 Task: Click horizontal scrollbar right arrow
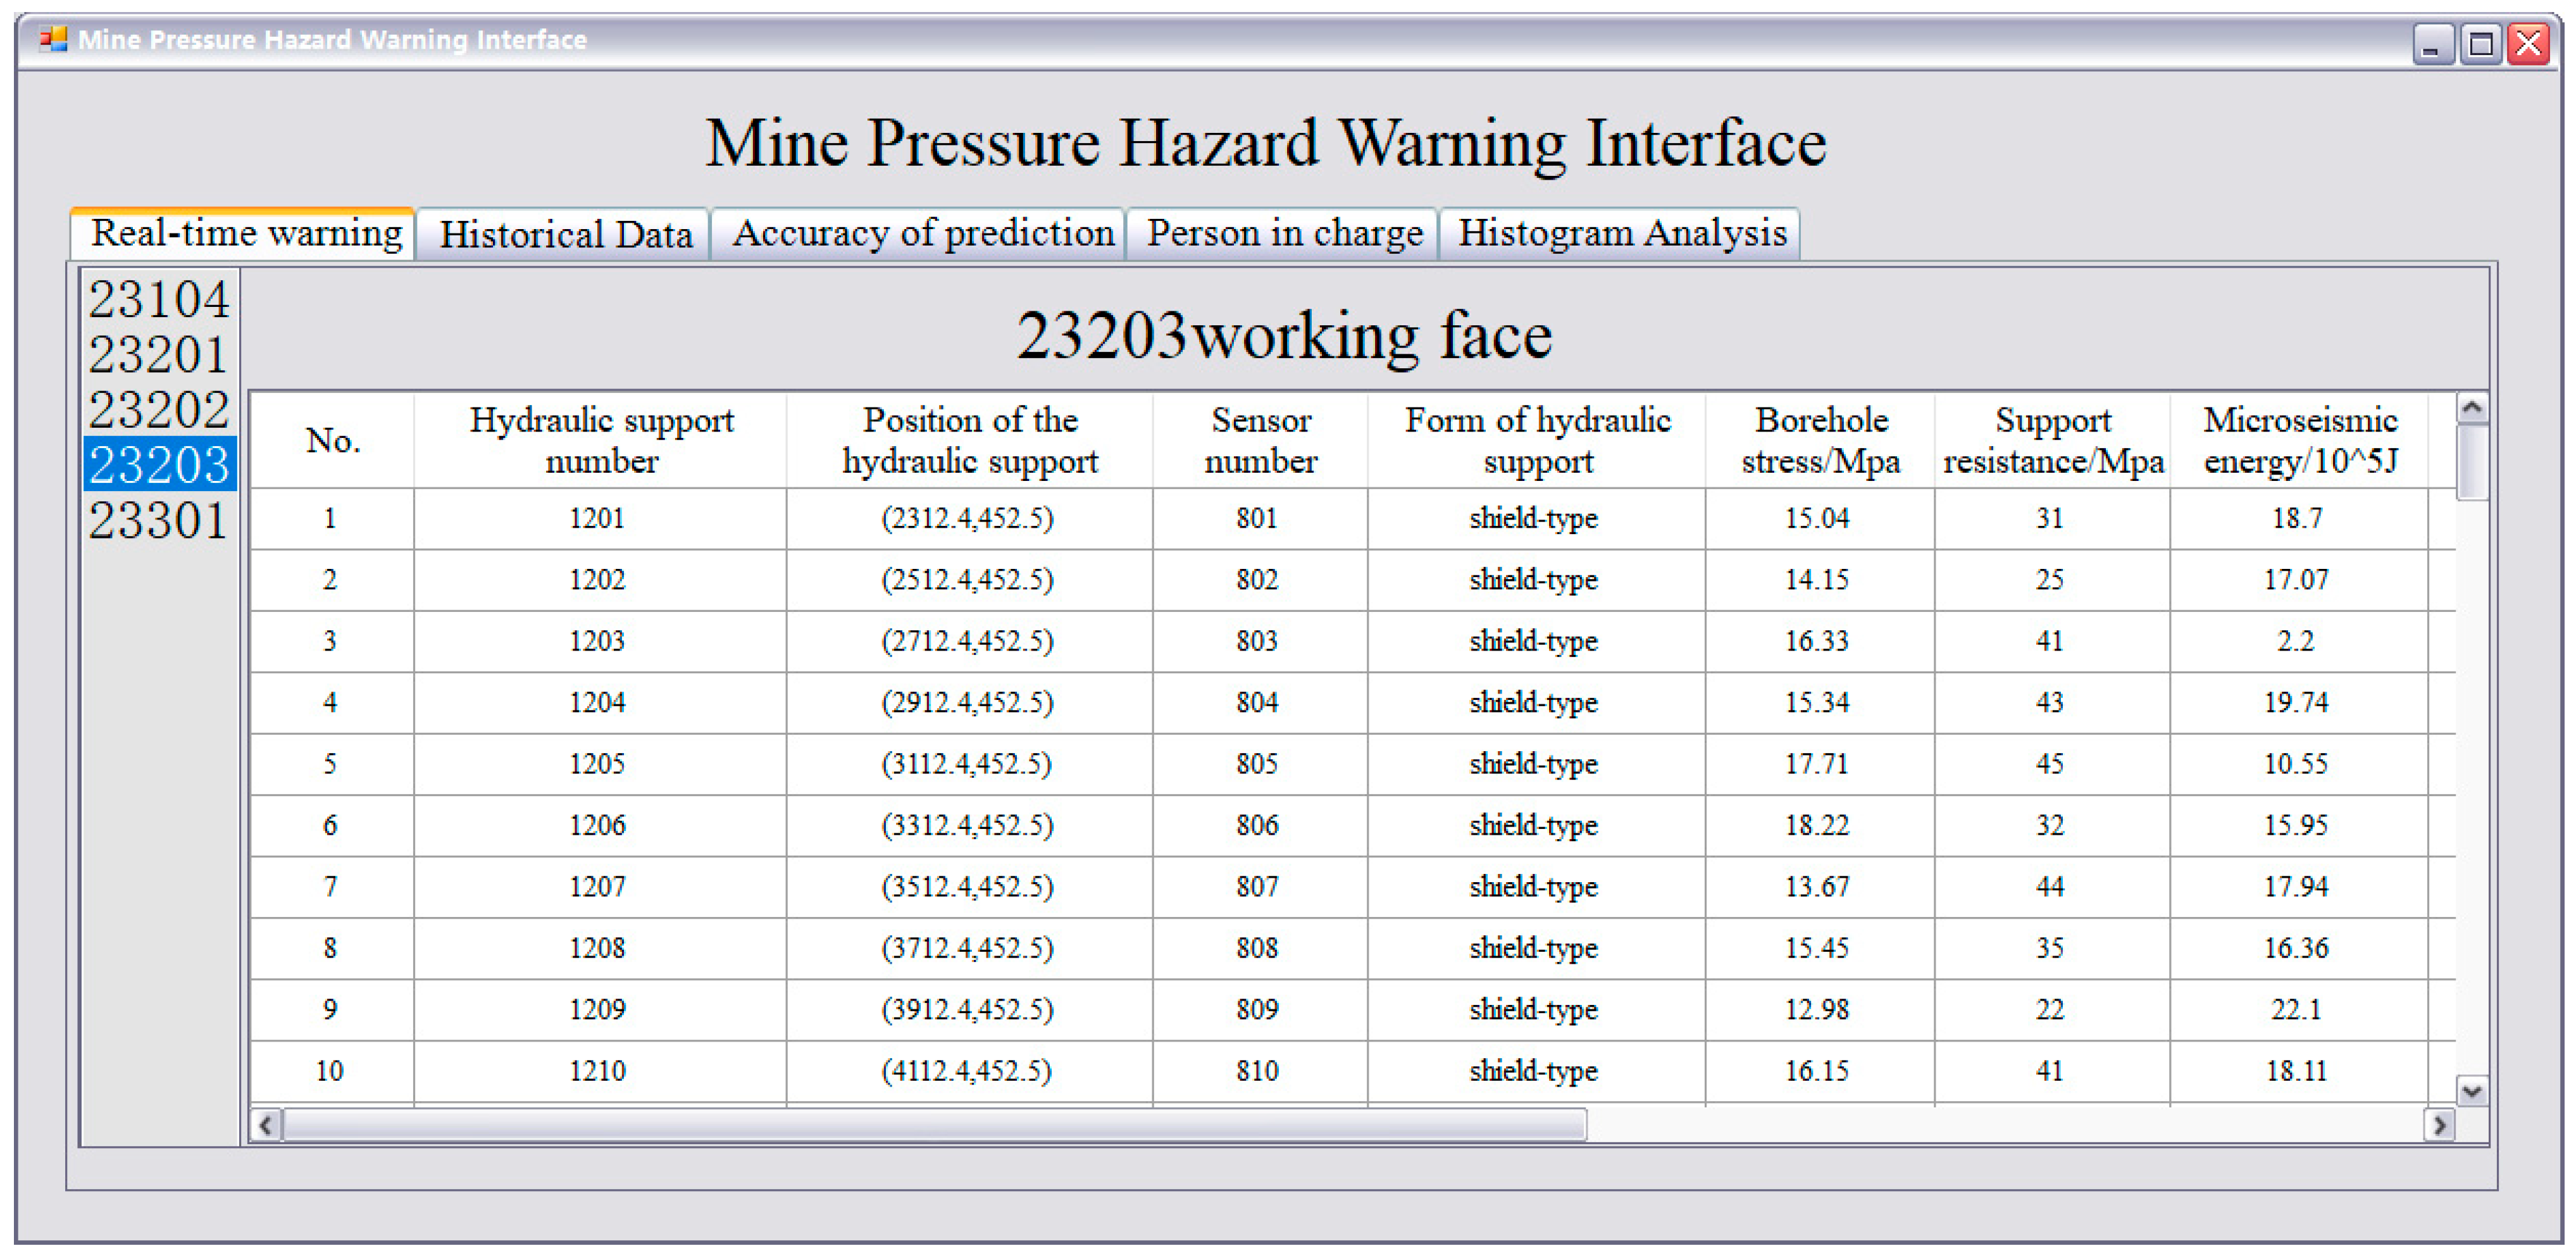coord(2440,1125)
